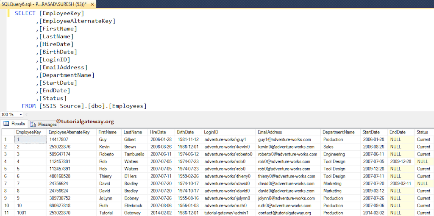Select the FirstName cell Thierry

109,176
